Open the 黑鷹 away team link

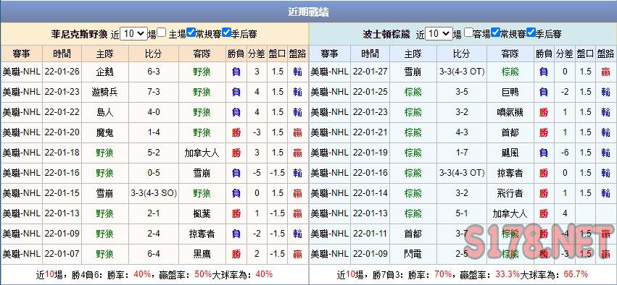202,254
